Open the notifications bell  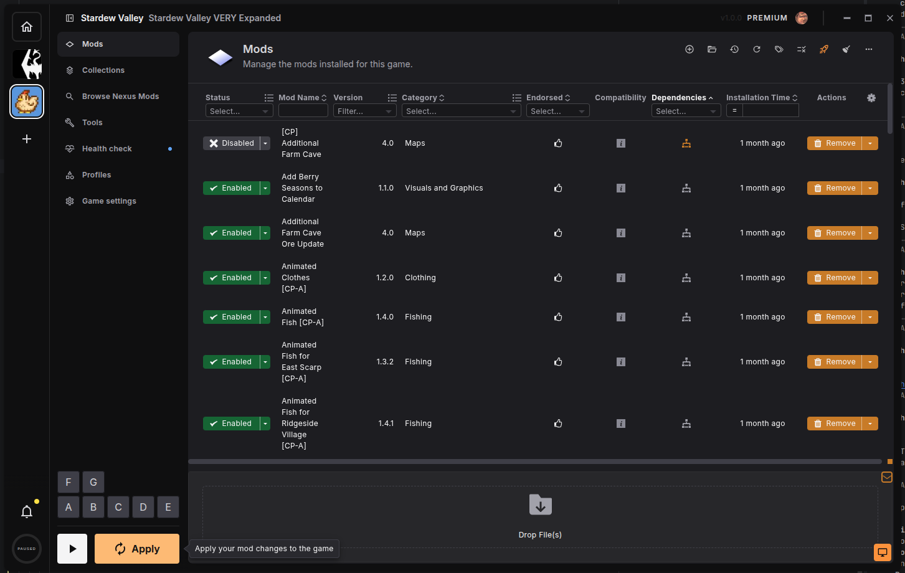(27, 512)
